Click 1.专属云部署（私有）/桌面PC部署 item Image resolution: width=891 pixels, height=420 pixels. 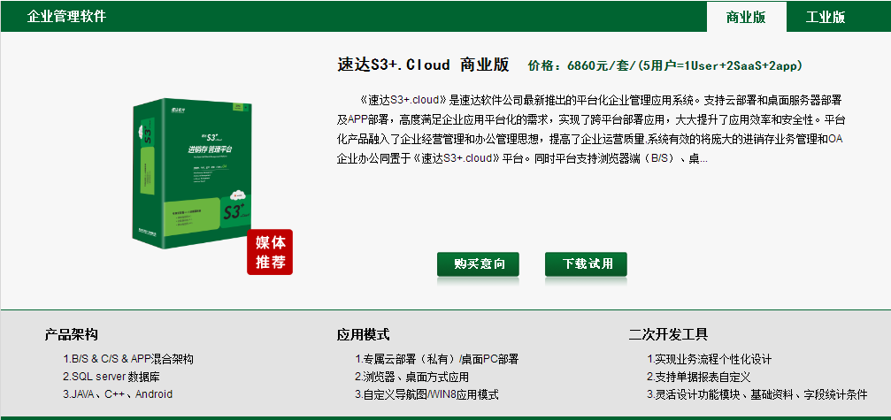coord(437,359)
